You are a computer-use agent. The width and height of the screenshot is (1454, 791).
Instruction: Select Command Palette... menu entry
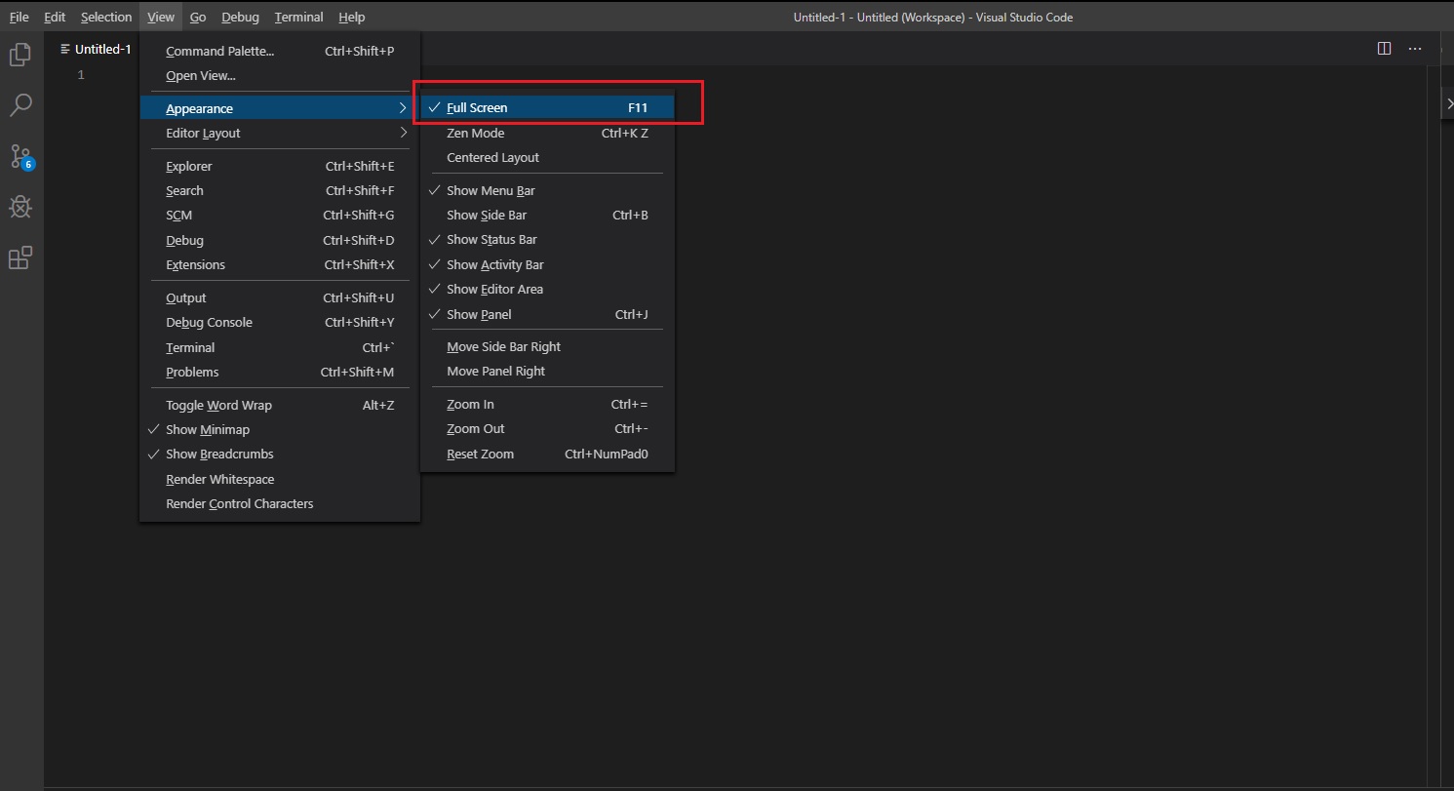coord(280,52)
